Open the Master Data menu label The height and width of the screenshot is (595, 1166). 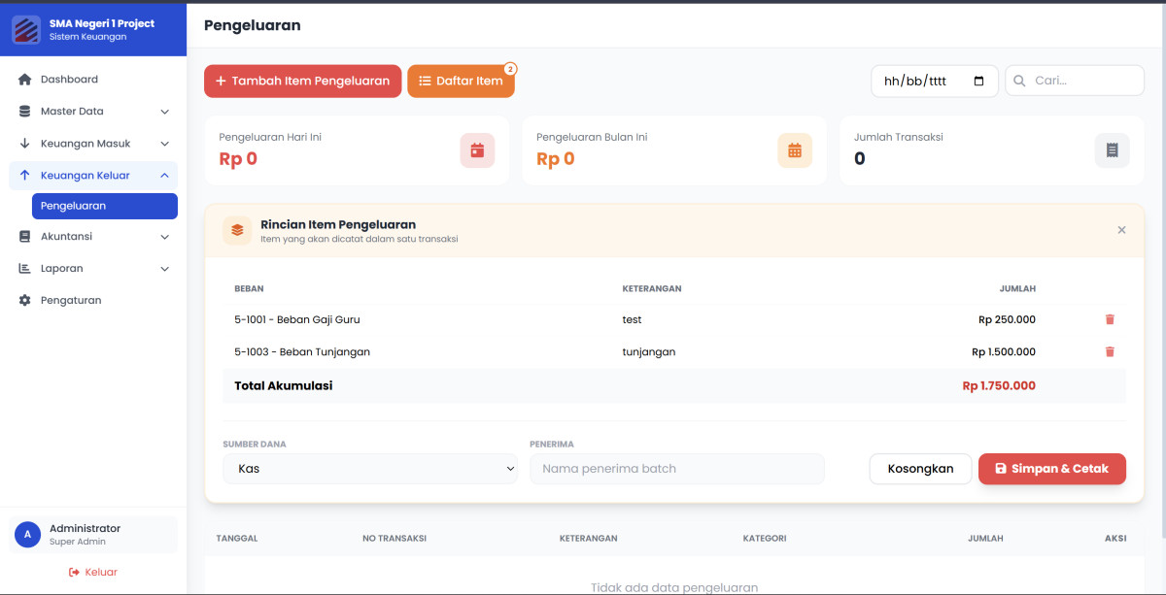tap(72, 112)
